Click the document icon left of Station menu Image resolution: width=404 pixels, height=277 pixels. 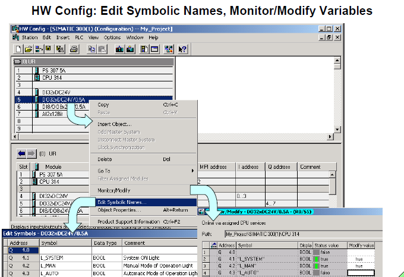15,37
